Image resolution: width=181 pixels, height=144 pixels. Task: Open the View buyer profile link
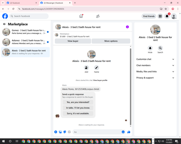pos(100,80)
